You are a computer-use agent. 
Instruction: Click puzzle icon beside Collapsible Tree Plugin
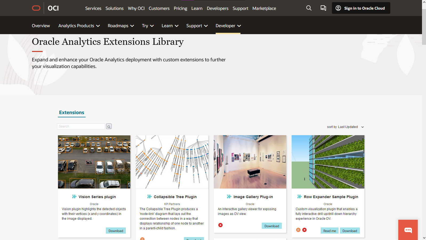coord(150,197)
